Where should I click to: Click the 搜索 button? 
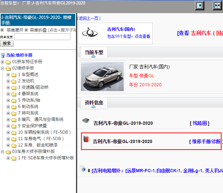[x=7, y=43]
